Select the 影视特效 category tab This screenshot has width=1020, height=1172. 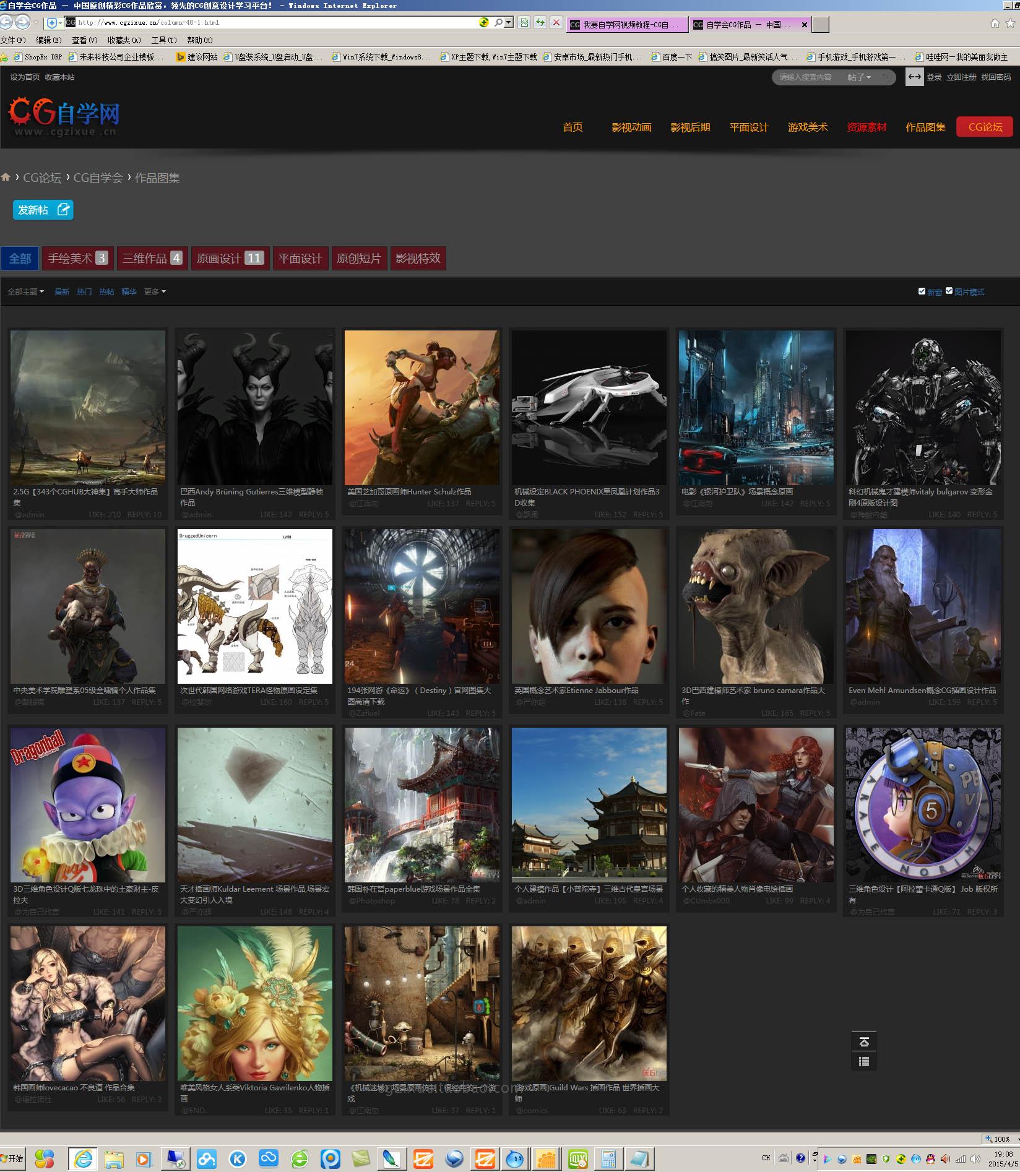[x=418, y=258]
